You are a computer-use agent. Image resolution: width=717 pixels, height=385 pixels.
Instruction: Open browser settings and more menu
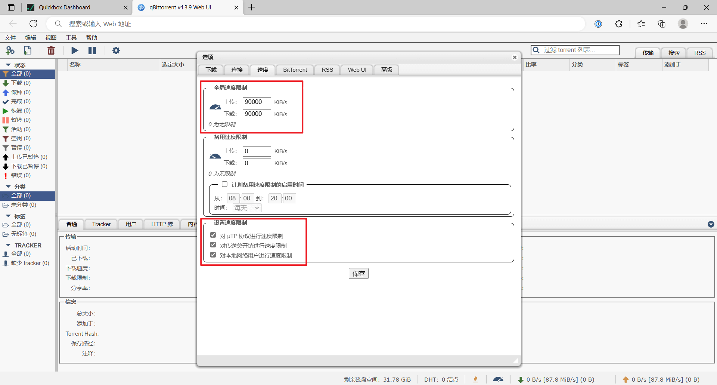tap(704, 24)
